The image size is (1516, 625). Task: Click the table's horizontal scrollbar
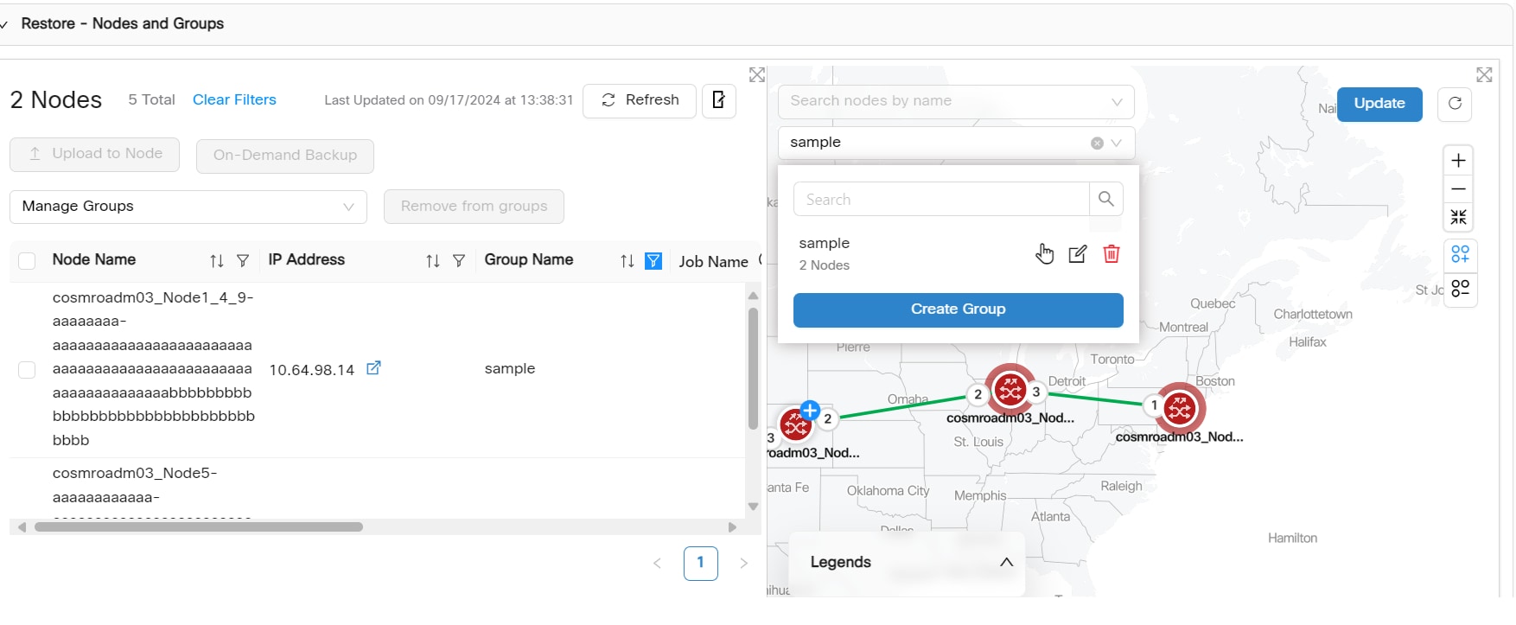pos(199,527)
